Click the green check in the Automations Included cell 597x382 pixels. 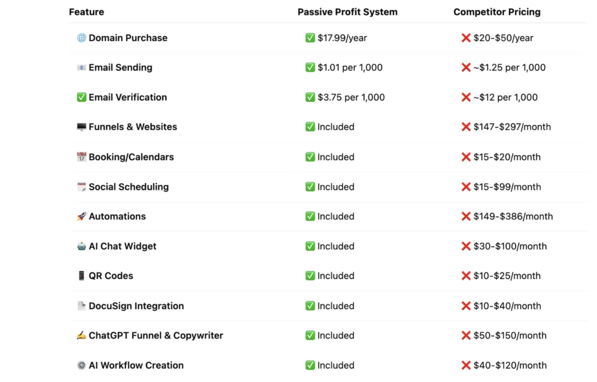(x=310, y=216)
